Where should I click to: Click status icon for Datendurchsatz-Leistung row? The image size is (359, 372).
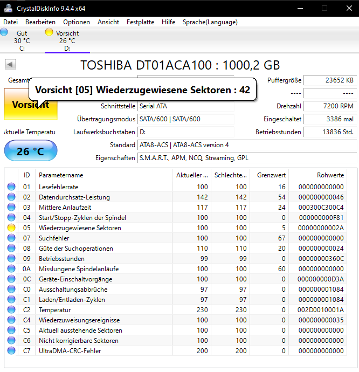[11, 197]
